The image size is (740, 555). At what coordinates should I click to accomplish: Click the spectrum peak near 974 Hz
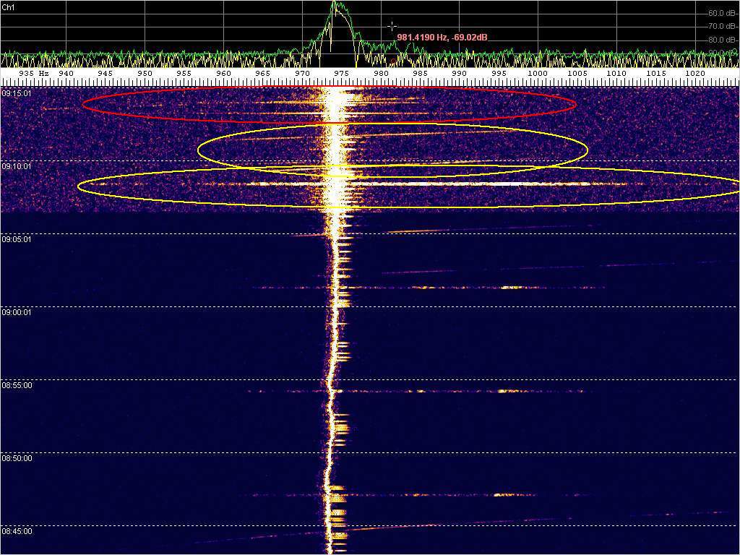pos(335,4)
